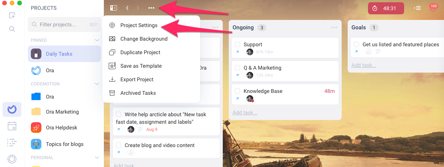Click the link arrow icon on Support card
444x167 pixels.
(237, 52)
